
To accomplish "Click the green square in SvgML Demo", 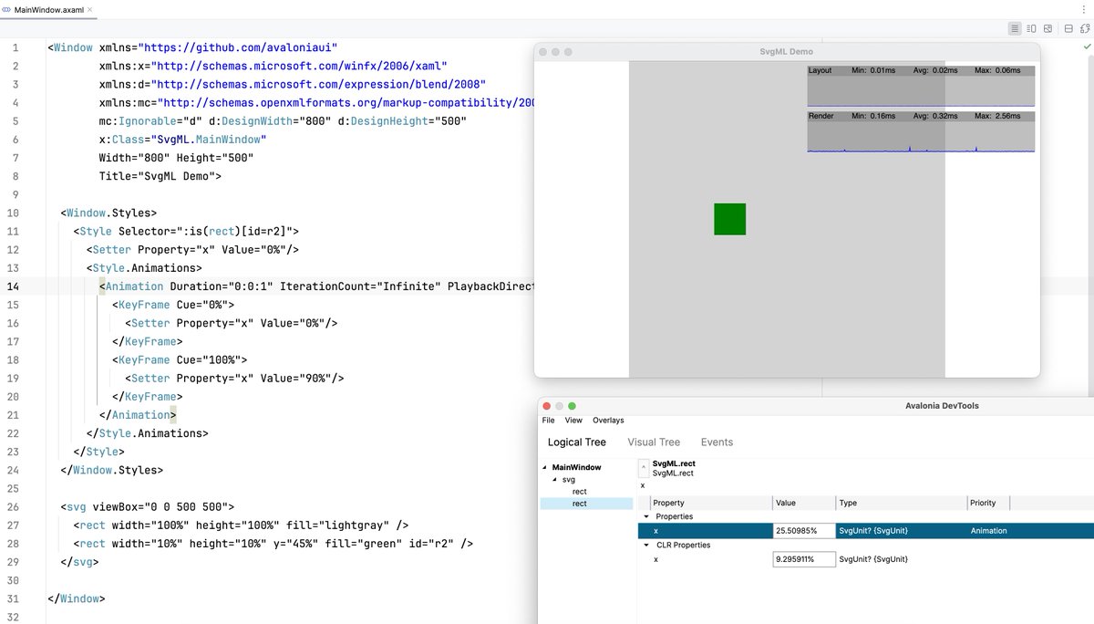I will click(x=729, y=219).
